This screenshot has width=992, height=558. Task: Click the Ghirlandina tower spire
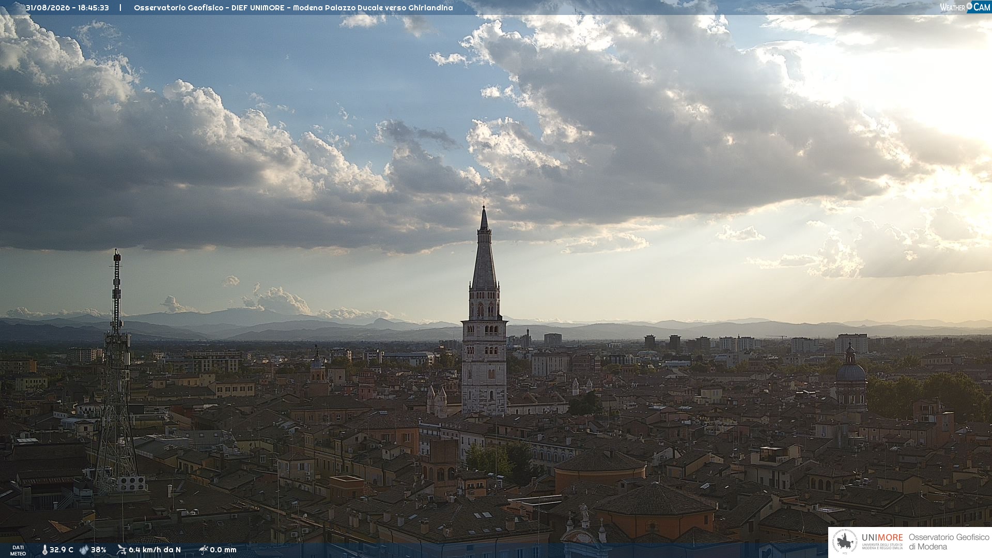click(484, 248)
